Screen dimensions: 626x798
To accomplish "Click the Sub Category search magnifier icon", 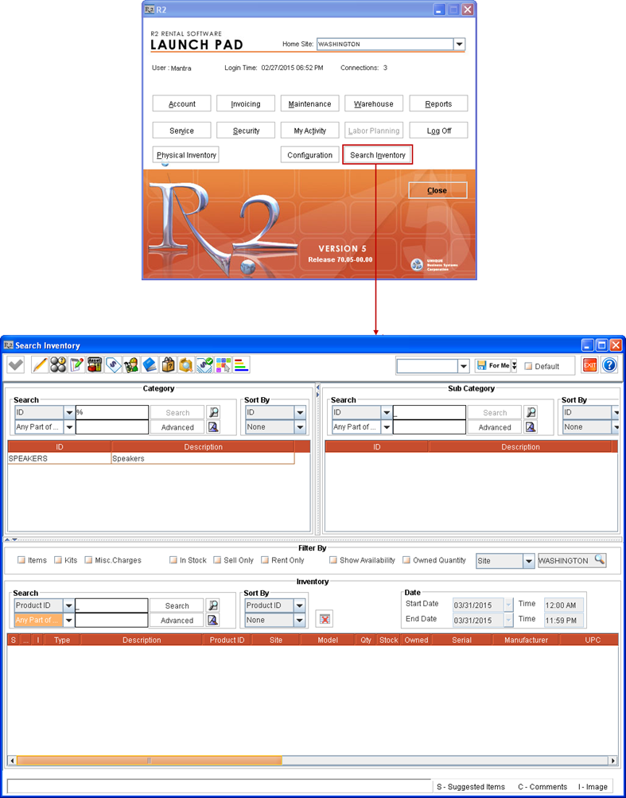I will tap(531, 413).
